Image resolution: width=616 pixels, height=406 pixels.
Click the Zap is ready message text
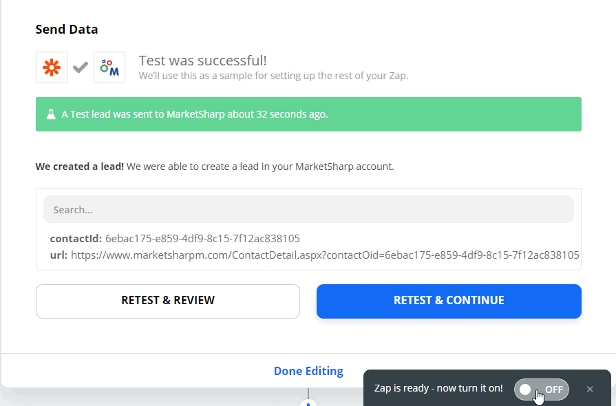(438, 388)
